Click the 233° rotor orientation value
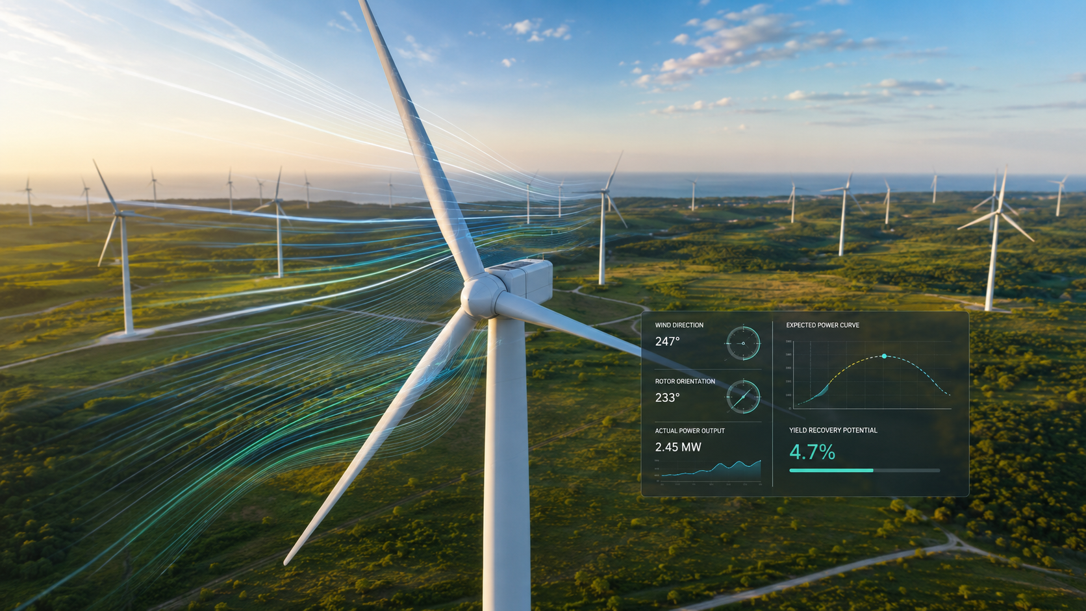The width and height of the screenshot is (1086, 611). click(667, 397)
